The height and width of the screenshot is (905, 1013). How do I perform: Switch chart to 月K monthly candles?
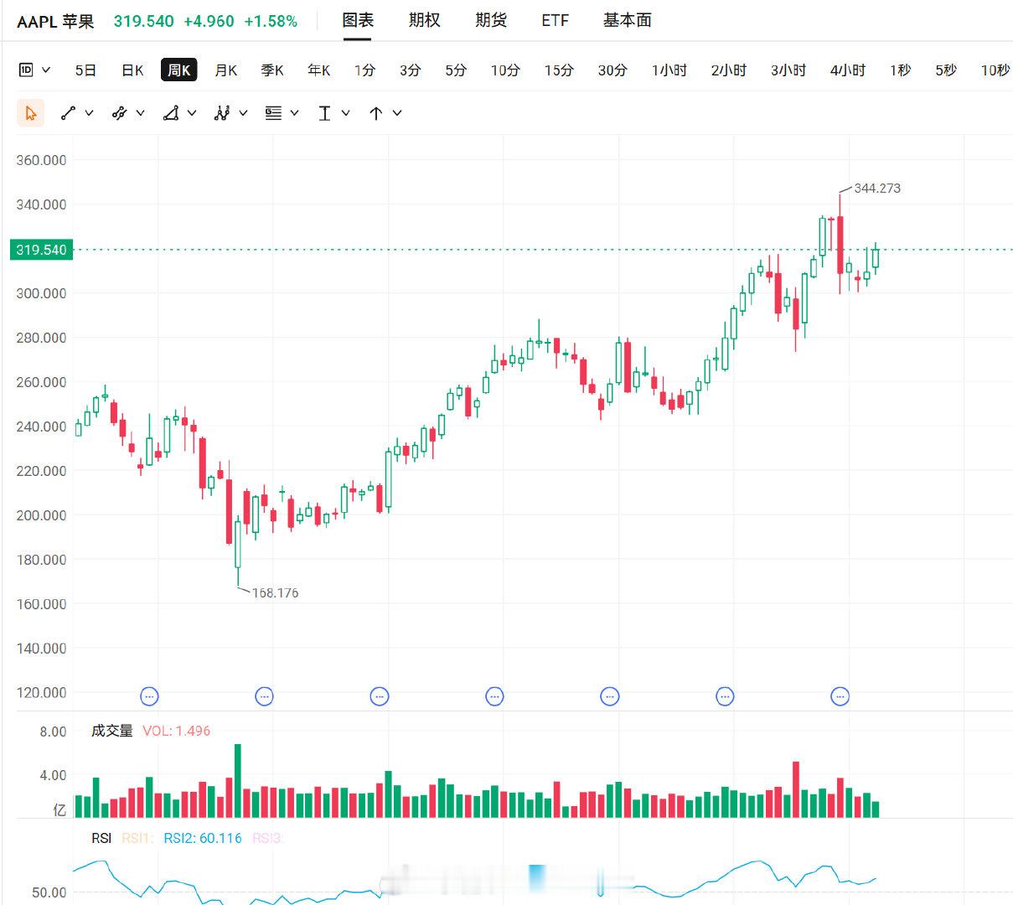point(226,70)
